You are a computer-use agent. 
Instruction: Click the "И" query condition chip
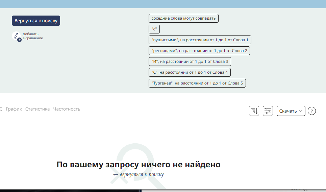[x=190, y=62]
